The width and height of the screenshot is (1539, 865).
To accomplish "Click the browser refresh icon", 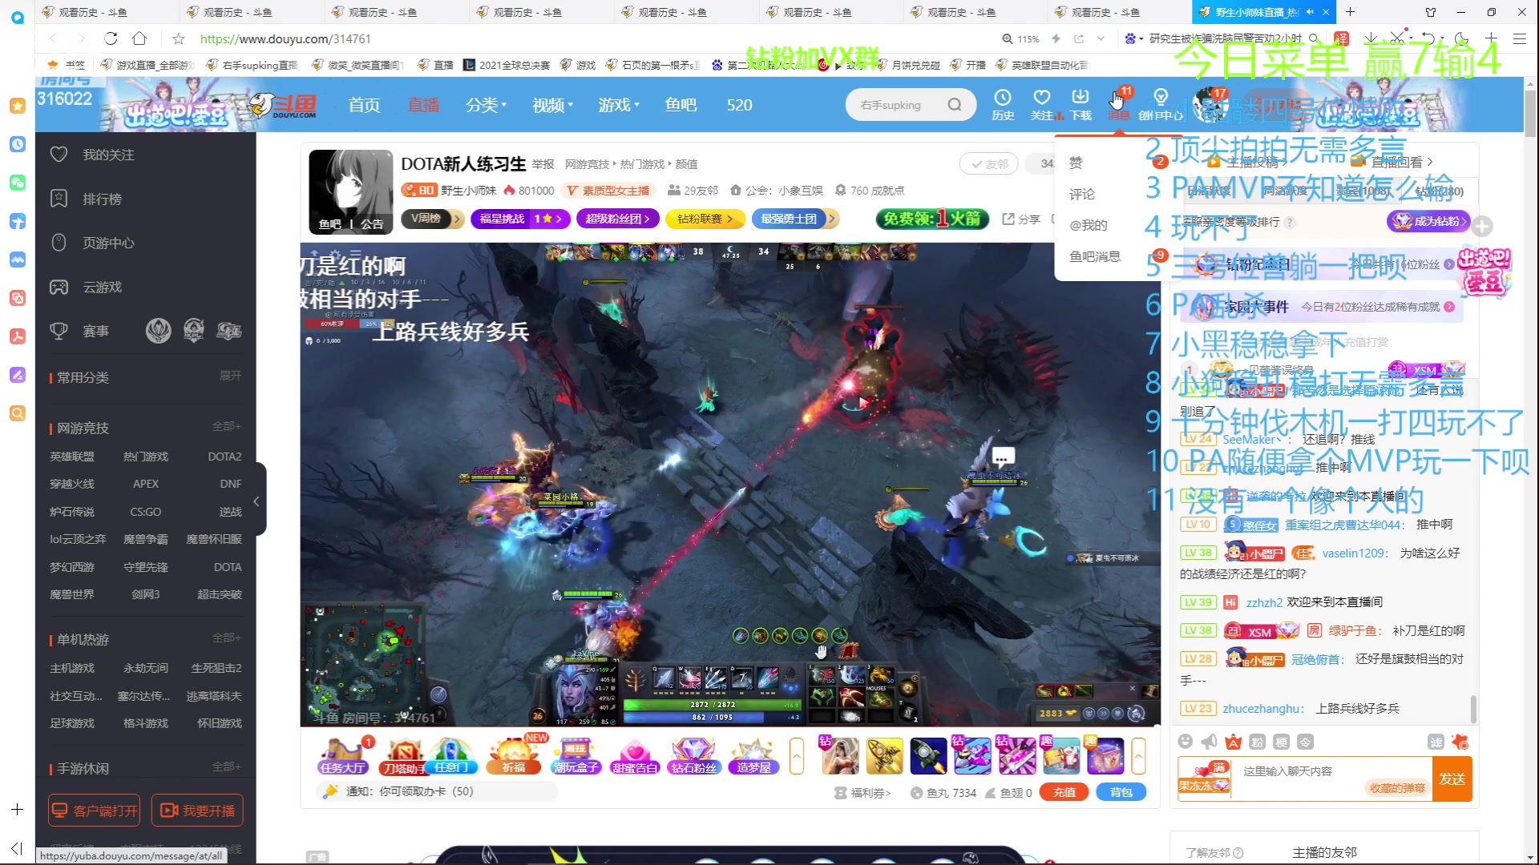I will [111, 38].
